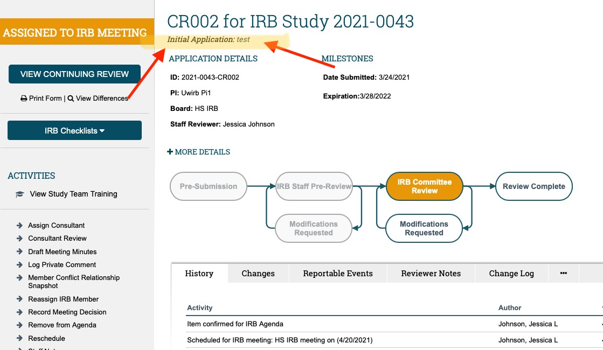Click the View Differences link
603x350 pixels.
[102, 99]
